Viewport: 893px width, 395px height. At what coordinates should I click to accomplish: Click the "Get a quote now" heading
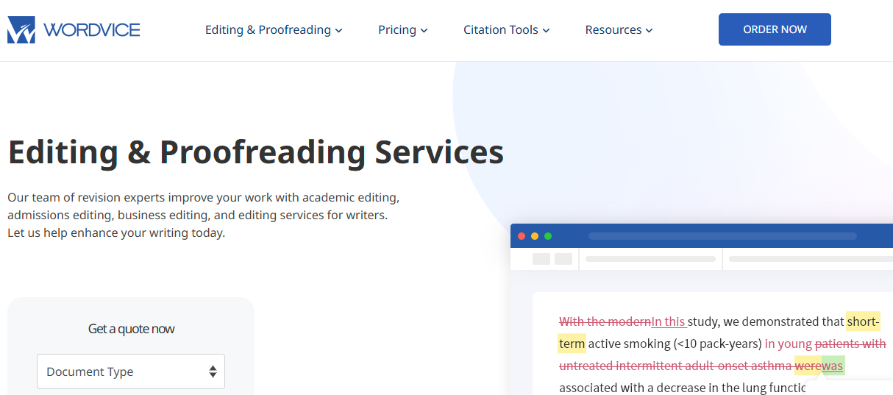[x=131, y=329]
